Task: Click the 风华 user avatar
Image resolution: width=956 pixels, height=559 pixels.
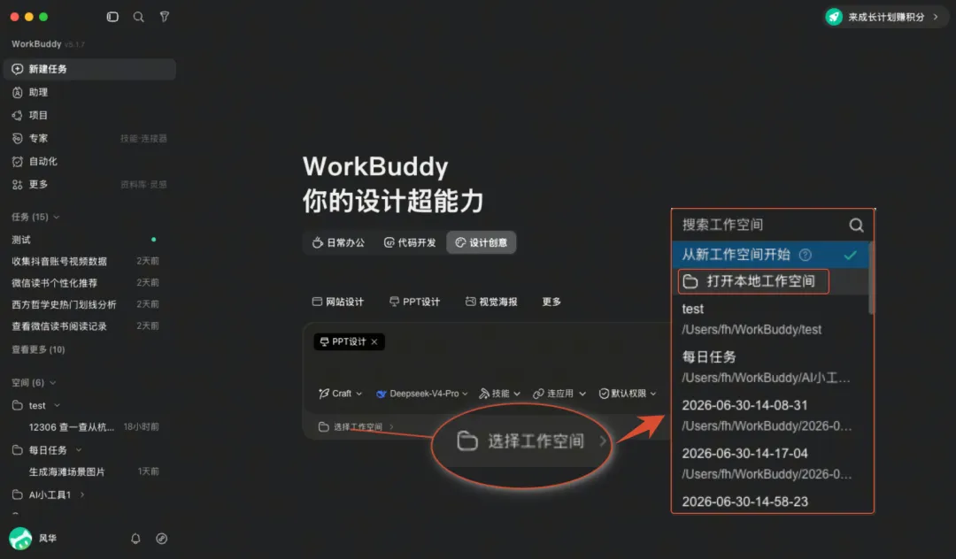Action: pyautogui.click(x=20, y=539)
